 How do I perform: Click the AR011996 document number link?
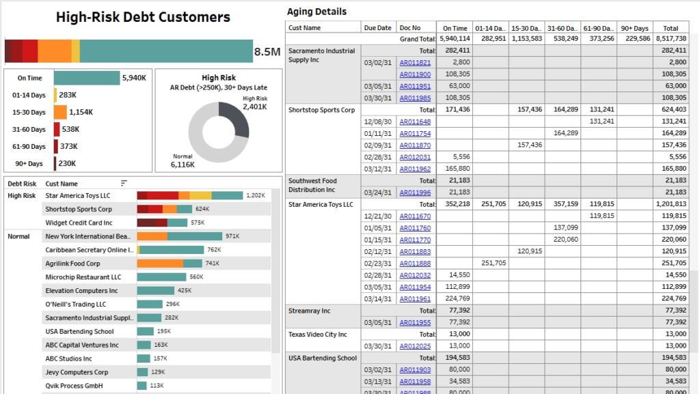tap(415, 193)
